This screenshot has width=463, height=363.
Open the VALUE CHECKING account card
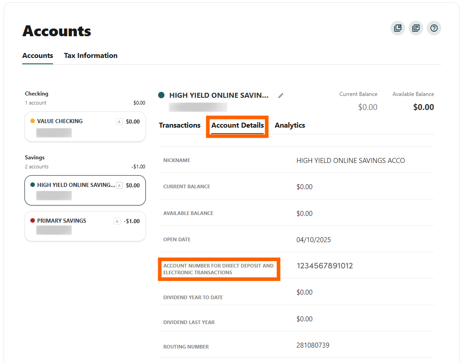coord(85,127)
